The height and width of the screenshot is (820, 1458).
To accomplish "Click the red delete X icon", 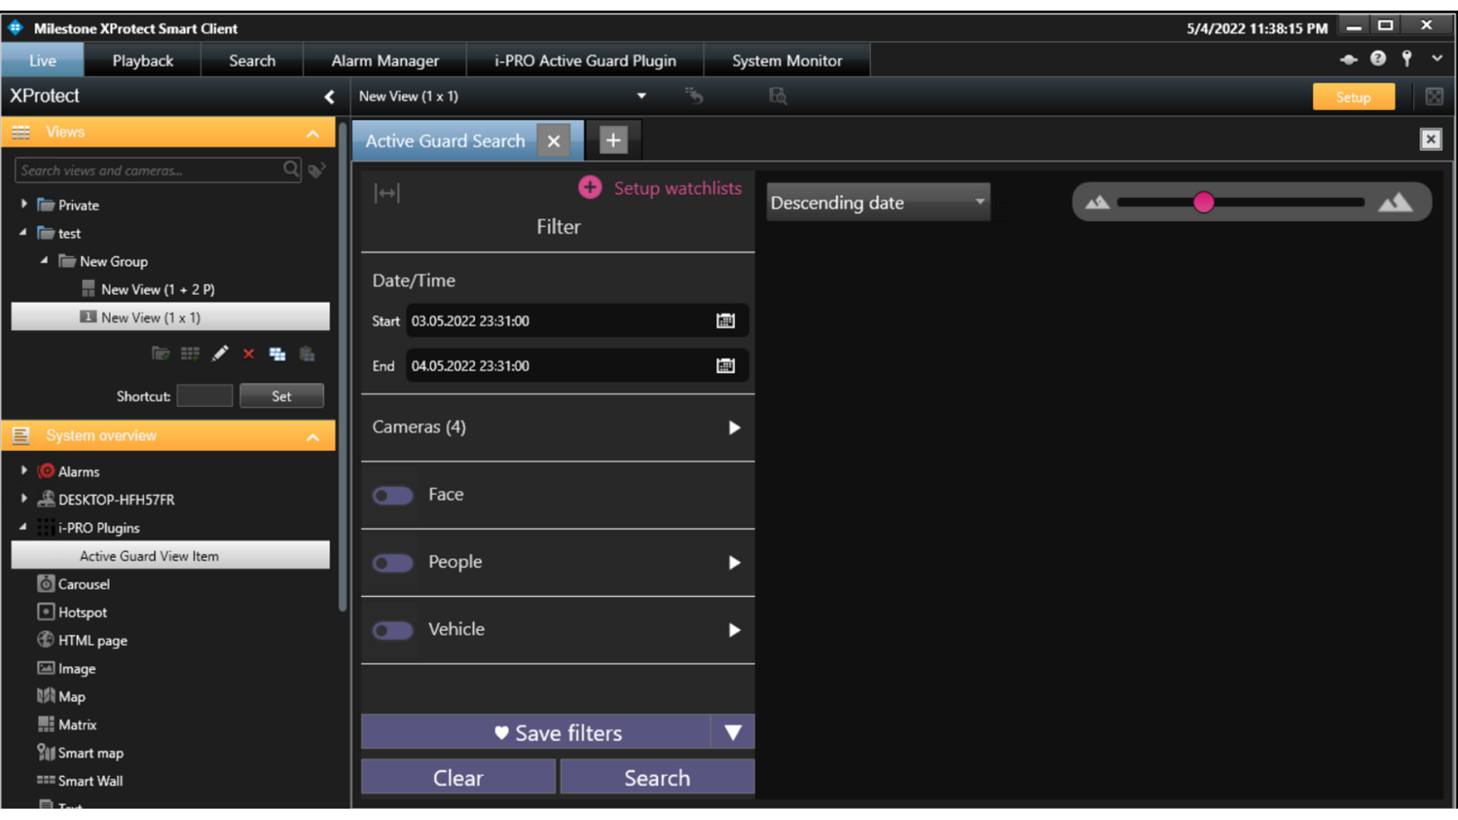I will click(248, 354).
